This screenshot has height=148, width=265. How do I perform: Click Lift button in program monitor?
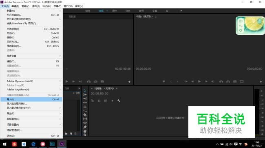221,82
